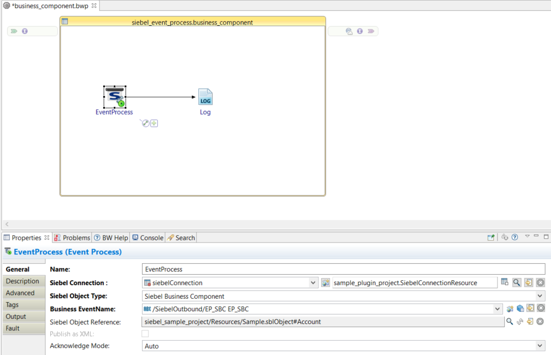The height and width of the screenshot is (355, 551).
Task: Click the blue help icon in Properties toolbar
Action: (x=515, y=237)
